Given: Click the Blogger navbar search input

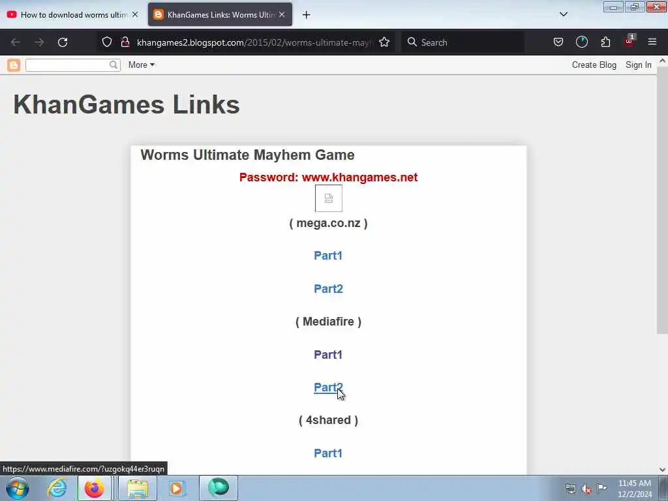Looking at the screenshot, I should [67, 65].
